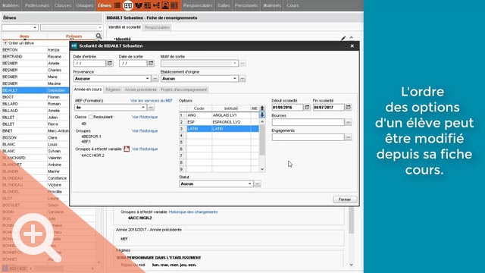This screenshot has width=485, height=273.
Task: Open the student photo portrait icon
Action: 165,5
